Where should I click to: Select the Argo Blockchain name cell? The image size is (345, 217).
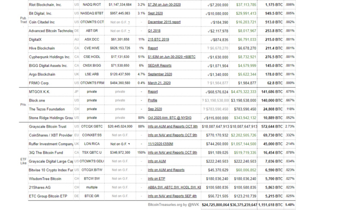click(51, 74)
